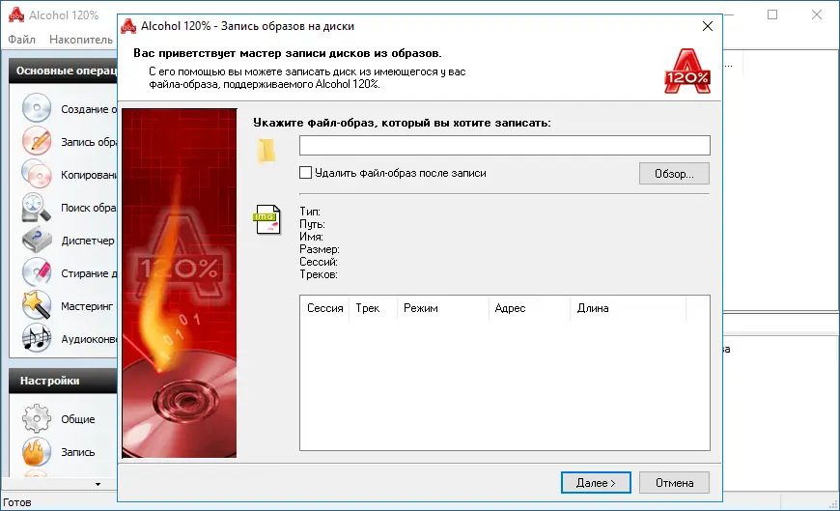Click the IMG file type icon in the wizard
Image resolution: width=840 pixels, height=511 pixels.
(266, 219)
